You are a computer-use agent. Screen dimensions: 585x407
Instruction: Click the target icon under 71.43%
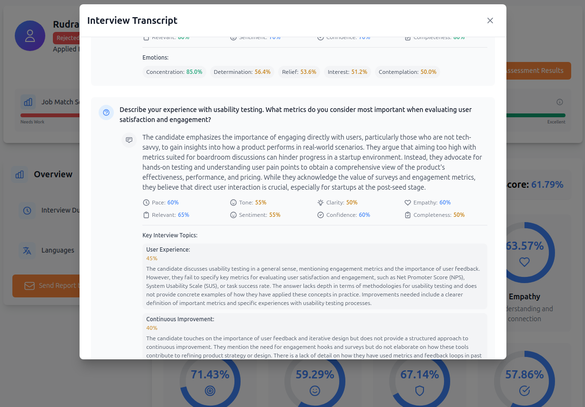[210, 391]
